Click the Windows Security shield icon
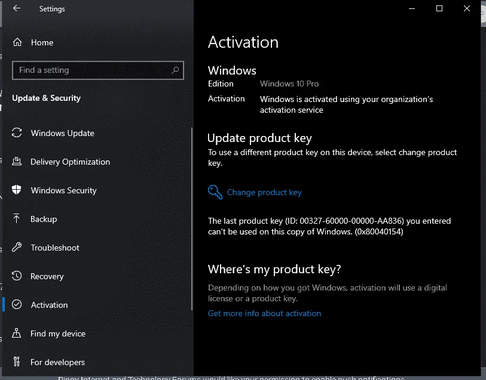 tap(16, 190)
